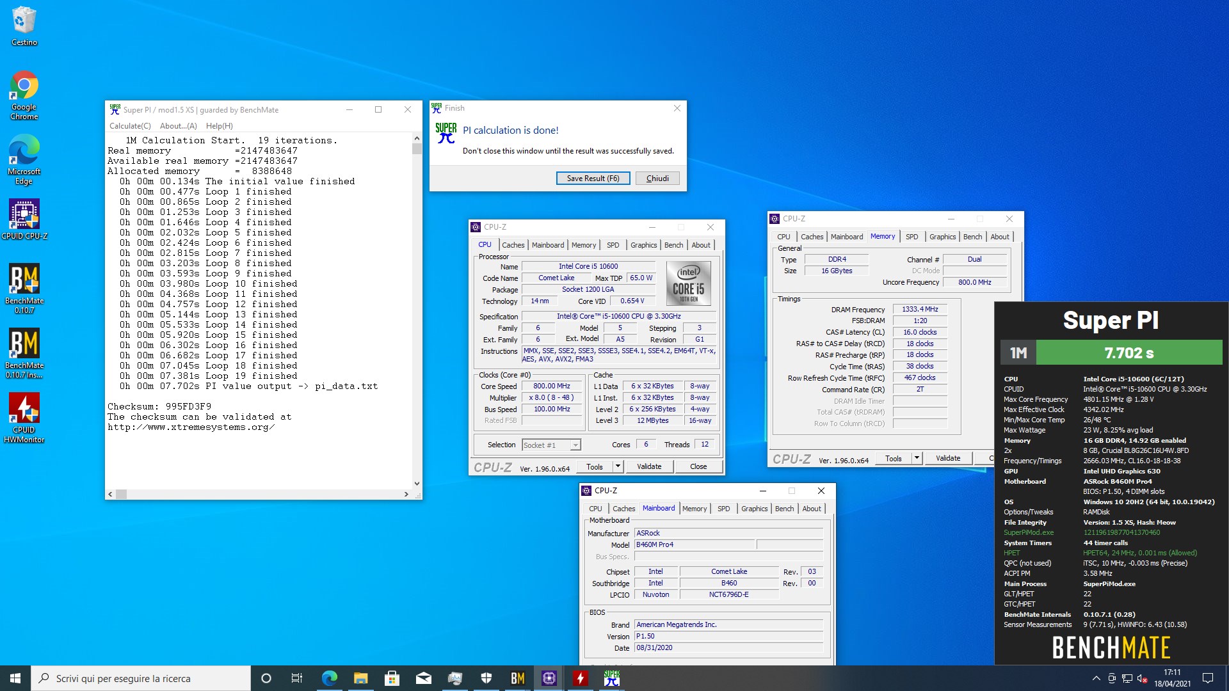Select Caches tab in CPU-Z CPU window
1229x691 pixels.
click(513, 245)
